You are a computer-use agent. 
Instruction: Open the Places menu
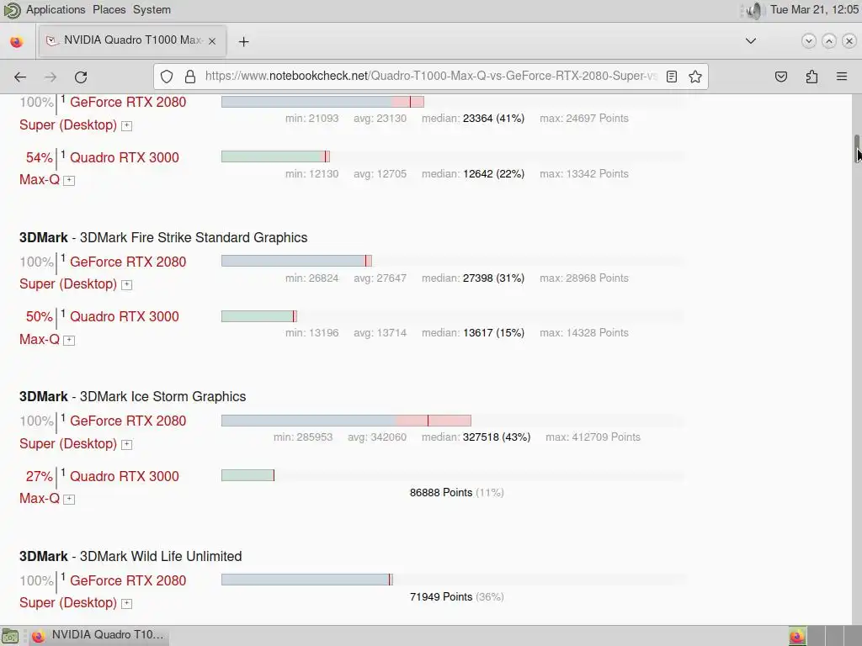[109, 9]
